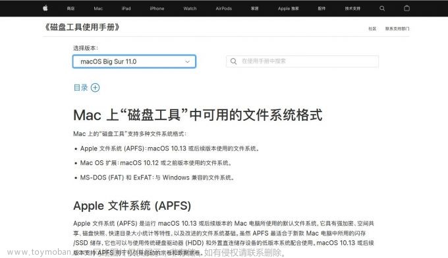Go to the Mac navigation item
The width and height of the screenshot is (448, 258).
click(x=98, y=9)
